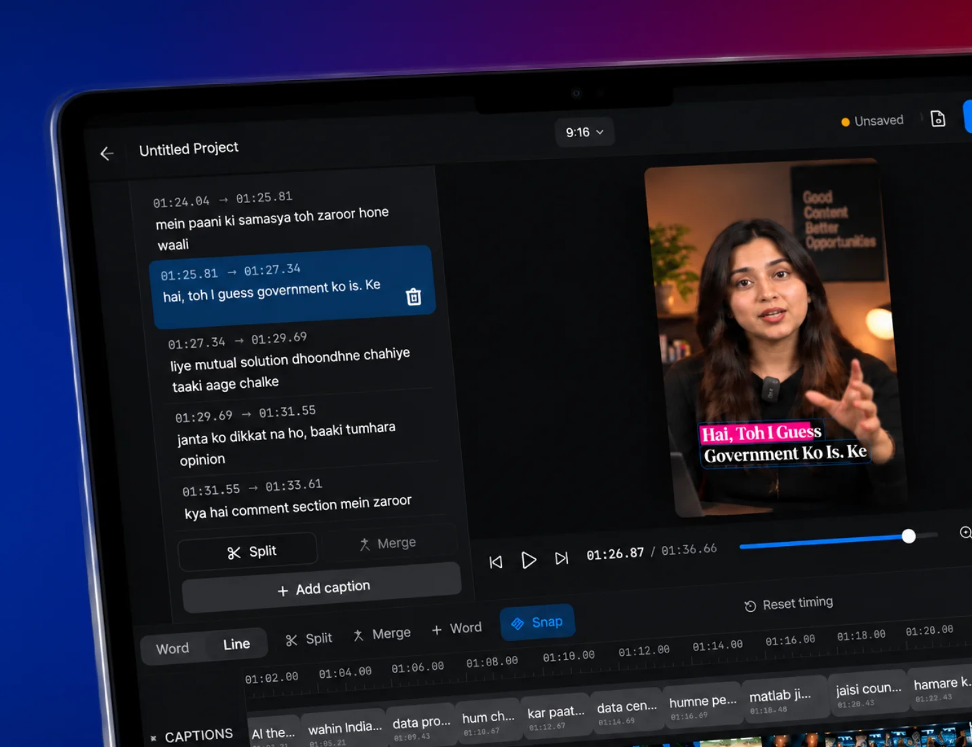The height and width of the screenshot is (747, 972).
Task: Skip to the previous caption
Action: 496,562
